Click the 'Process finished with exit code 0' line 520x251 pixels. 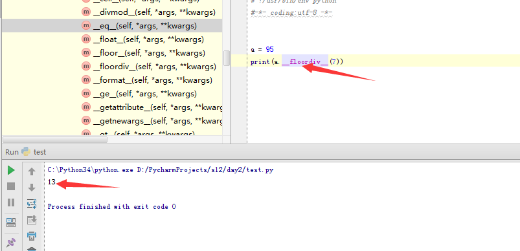click(112, 206)
